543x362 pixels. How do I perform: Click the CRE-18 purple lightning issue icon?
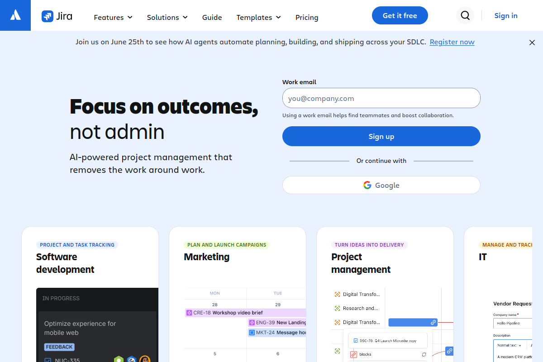189,313
